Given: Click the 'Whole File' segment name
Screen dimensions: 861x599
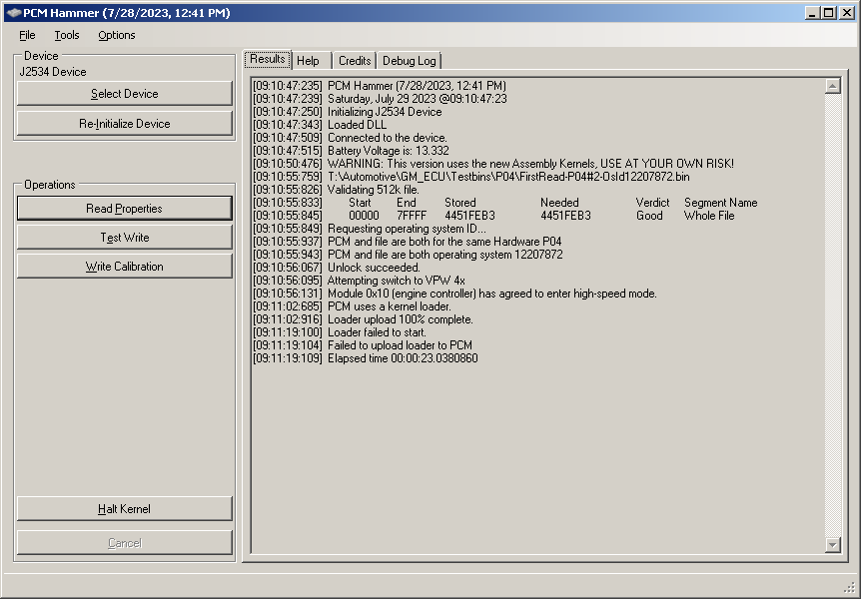Looking at the screenshot, I should point(709,216).
